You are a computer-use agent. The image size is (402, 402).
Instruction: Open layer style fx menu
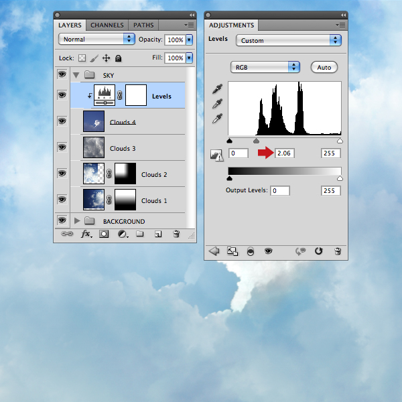[86, 234]
